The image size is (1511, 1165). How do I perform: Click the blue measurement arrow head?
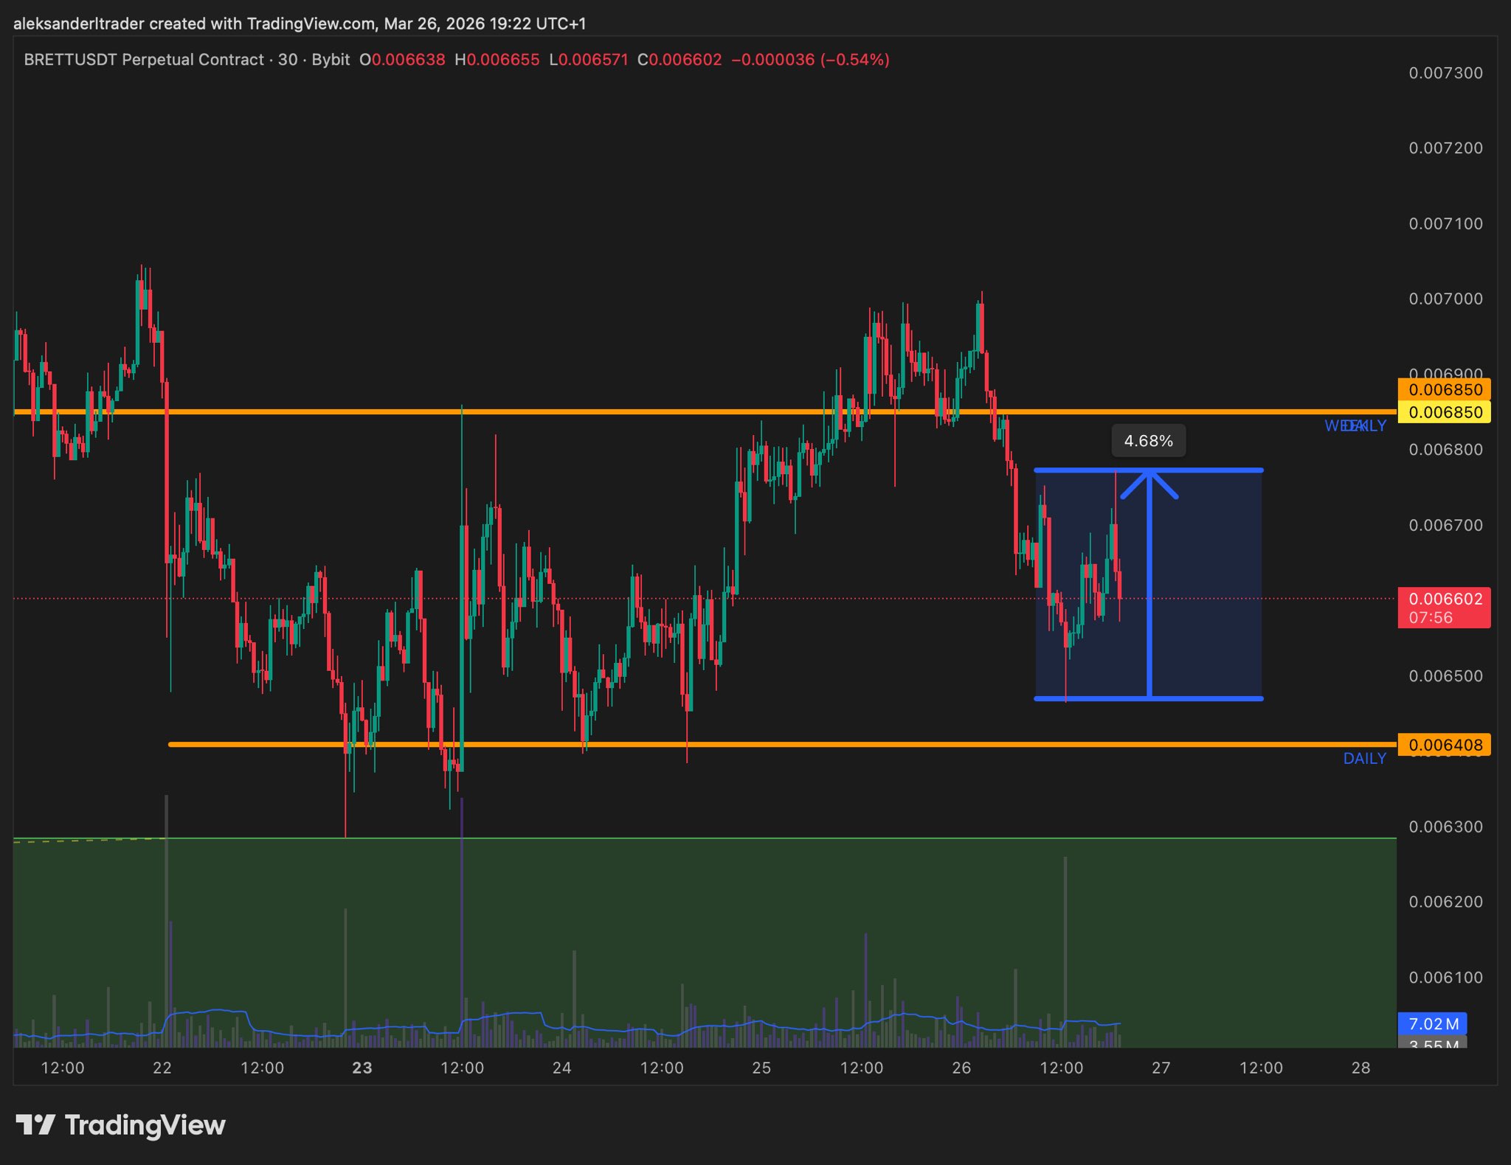pyautogui.click(x=1149, y=481)
